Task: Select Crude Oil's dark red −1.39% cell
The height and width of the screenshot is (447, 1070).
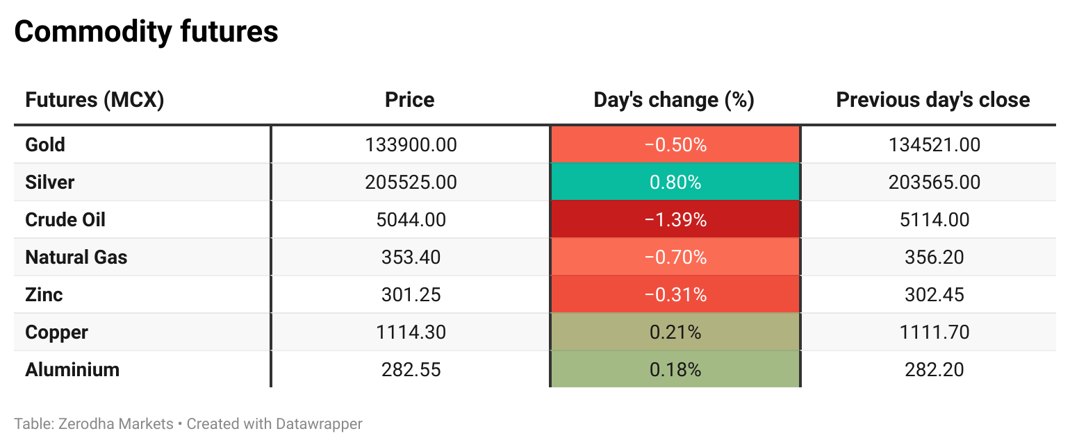Action: 675,220
